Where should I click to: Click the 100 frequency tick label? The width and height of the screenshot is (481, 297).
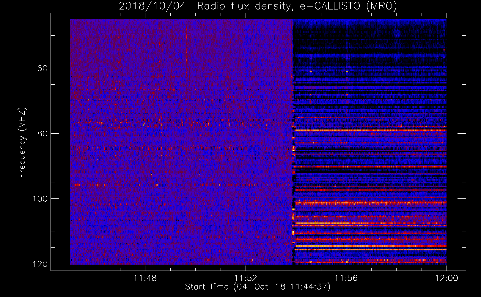pyautogui.click(x=40, y=199)
